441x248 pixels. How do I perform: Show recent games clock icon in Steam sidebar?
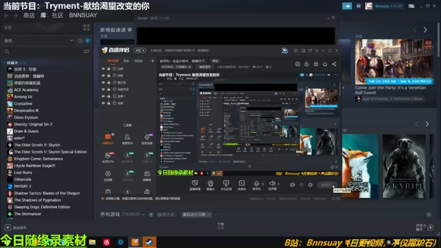point(80,41)
